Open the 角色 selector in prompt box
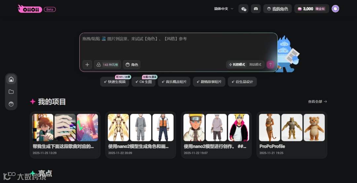 pyautogui.click(x=132, y=65)
